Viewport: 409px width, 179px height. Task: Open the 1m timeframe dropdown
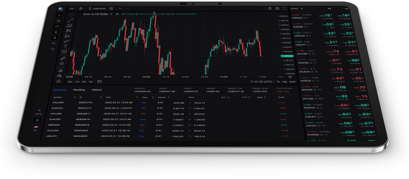(x=71, y=8)
